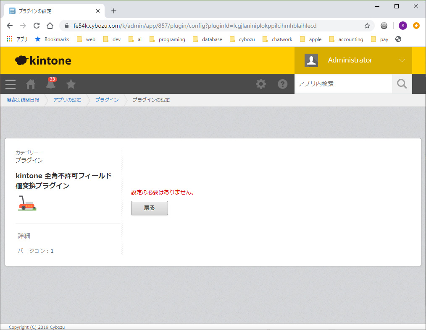Open the purple S profile avatar

[402, 26]
